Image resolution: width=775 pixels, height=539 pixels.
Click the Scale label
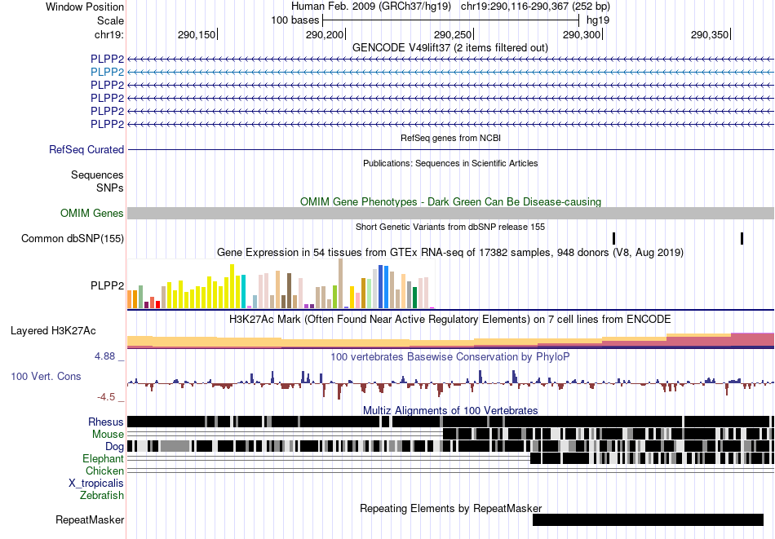point(110,20)
